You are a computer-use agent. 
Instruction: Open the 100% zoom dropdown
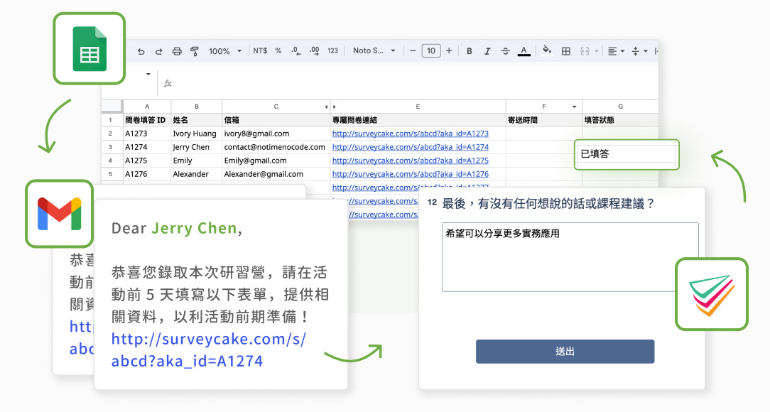point(225,51)
